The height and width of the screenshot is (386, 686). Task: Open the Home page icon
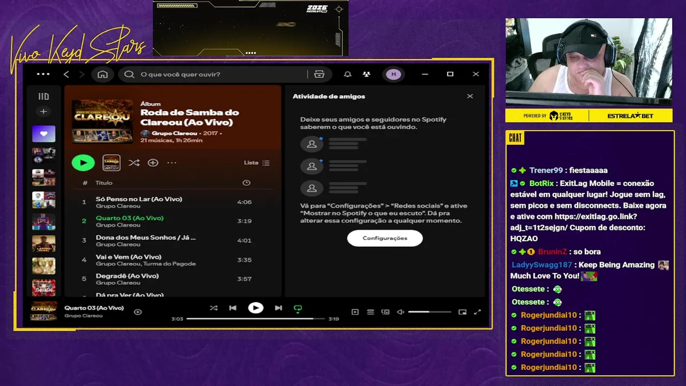click(x=102, y=75)
